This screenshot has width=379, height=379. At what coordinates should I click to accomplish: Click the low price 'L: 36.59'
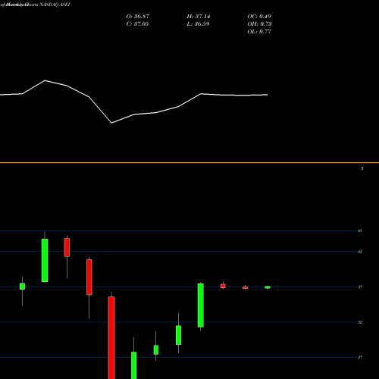198,24
